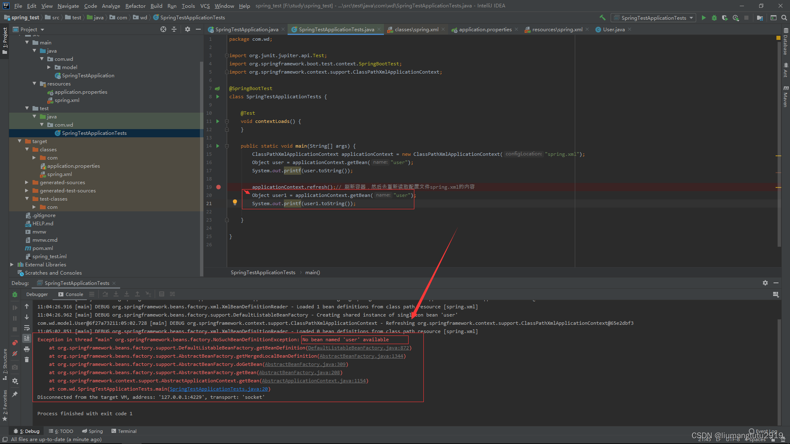
Task: Select the Resume Program icon in debugger
Action: pyautogui.click(x=15, y=307)
